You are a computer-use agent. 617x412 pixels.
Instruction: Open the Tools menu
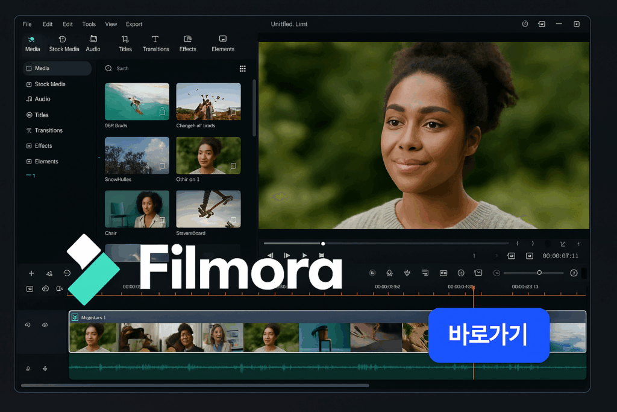[89, 24]
